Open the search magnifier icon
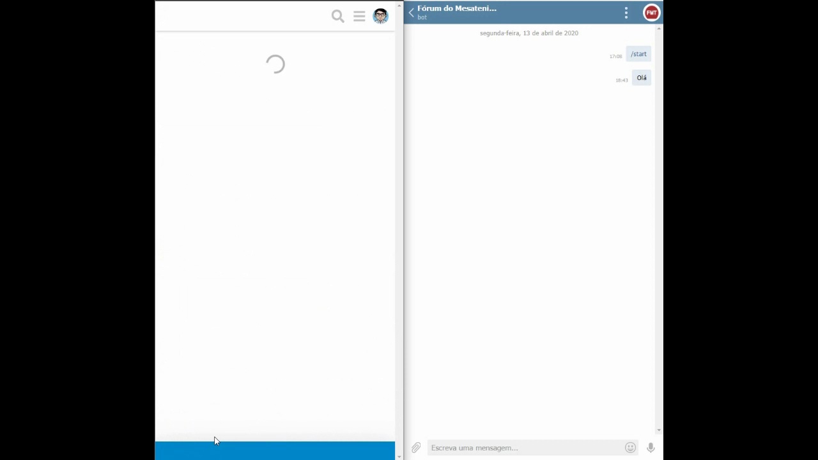This screenshot has width=818, height=460. [337, 17]
